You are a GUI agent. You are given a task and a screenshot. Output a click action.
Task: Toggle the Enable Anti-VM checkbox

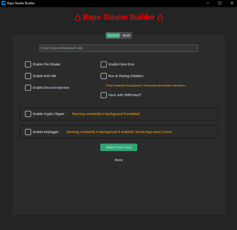click(28, 76)
